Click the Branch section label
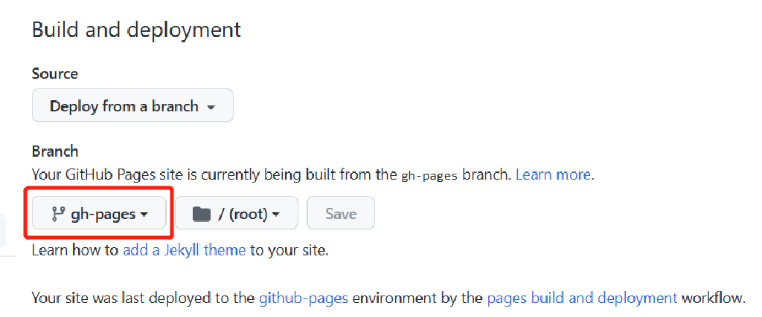 click(x=55, y=151)
